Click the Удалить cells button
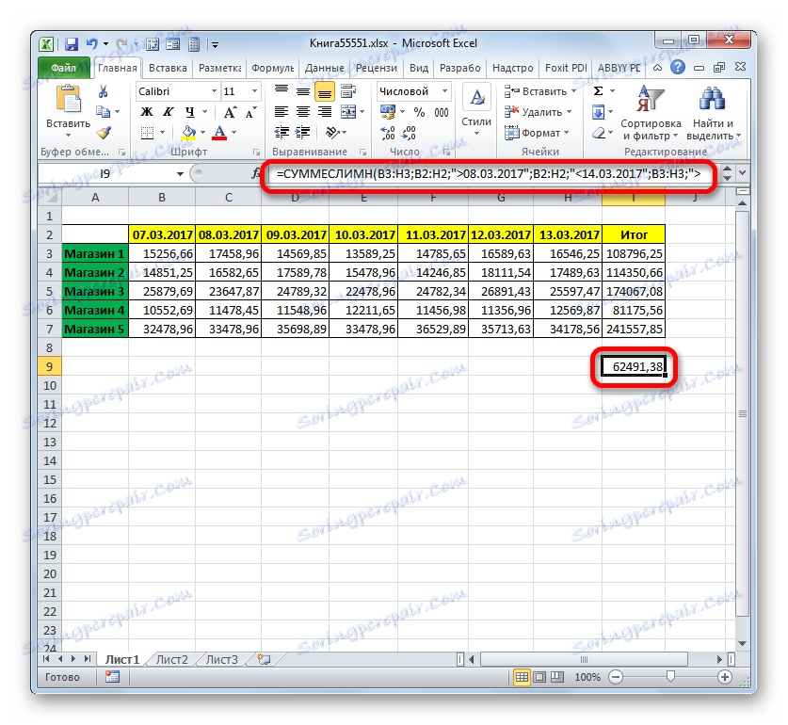Screen dimensions: 788x725 tap(539, 112)
